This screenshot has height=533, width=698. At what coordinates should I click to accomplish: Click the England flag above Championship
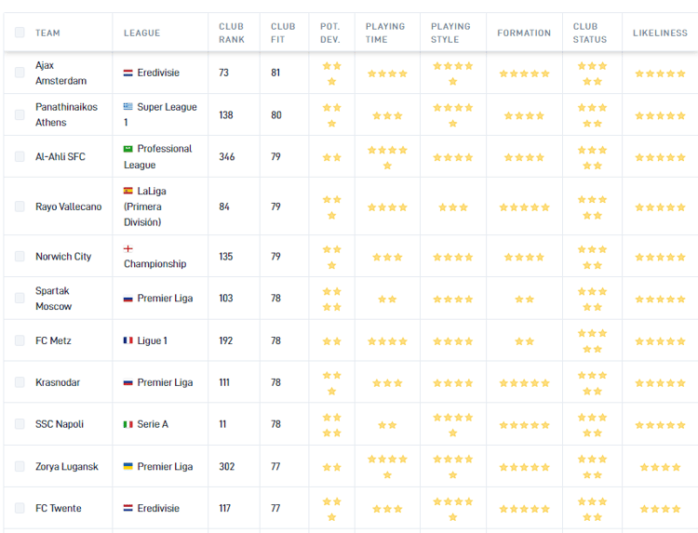[x=128, y=249]
